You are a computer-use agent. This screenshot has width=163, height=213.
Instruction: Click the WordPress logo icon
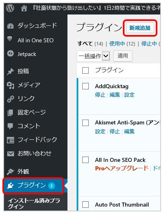pos(10,8)
